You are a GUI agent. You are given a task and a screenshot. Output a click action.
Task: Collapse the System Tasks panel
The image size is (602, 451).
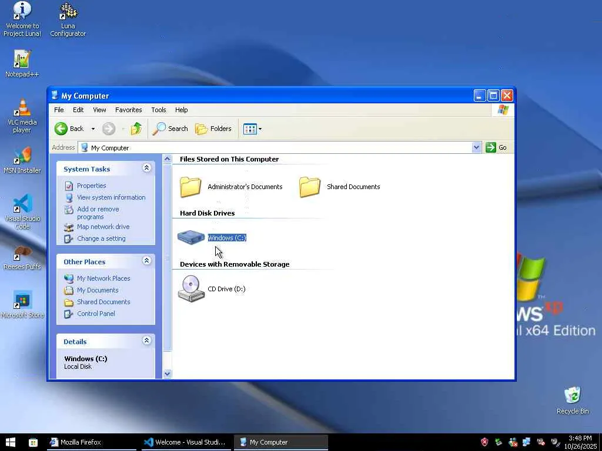[x=146, y=168]
